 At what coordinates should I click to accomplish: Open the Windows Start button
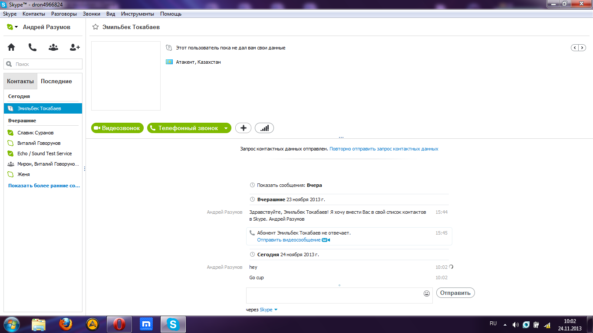point(11,324)
